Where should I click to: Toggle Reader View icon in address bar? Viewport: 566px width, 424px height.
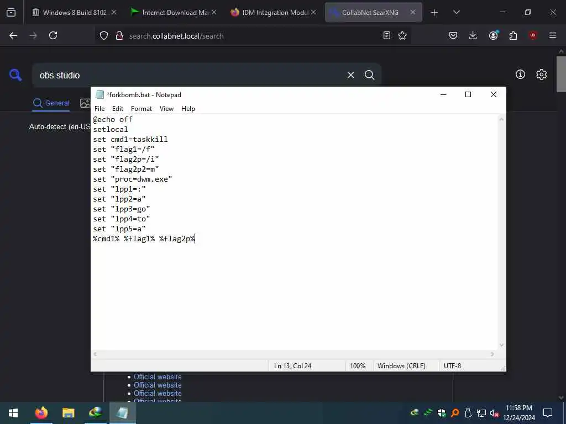tap(386, 35)
